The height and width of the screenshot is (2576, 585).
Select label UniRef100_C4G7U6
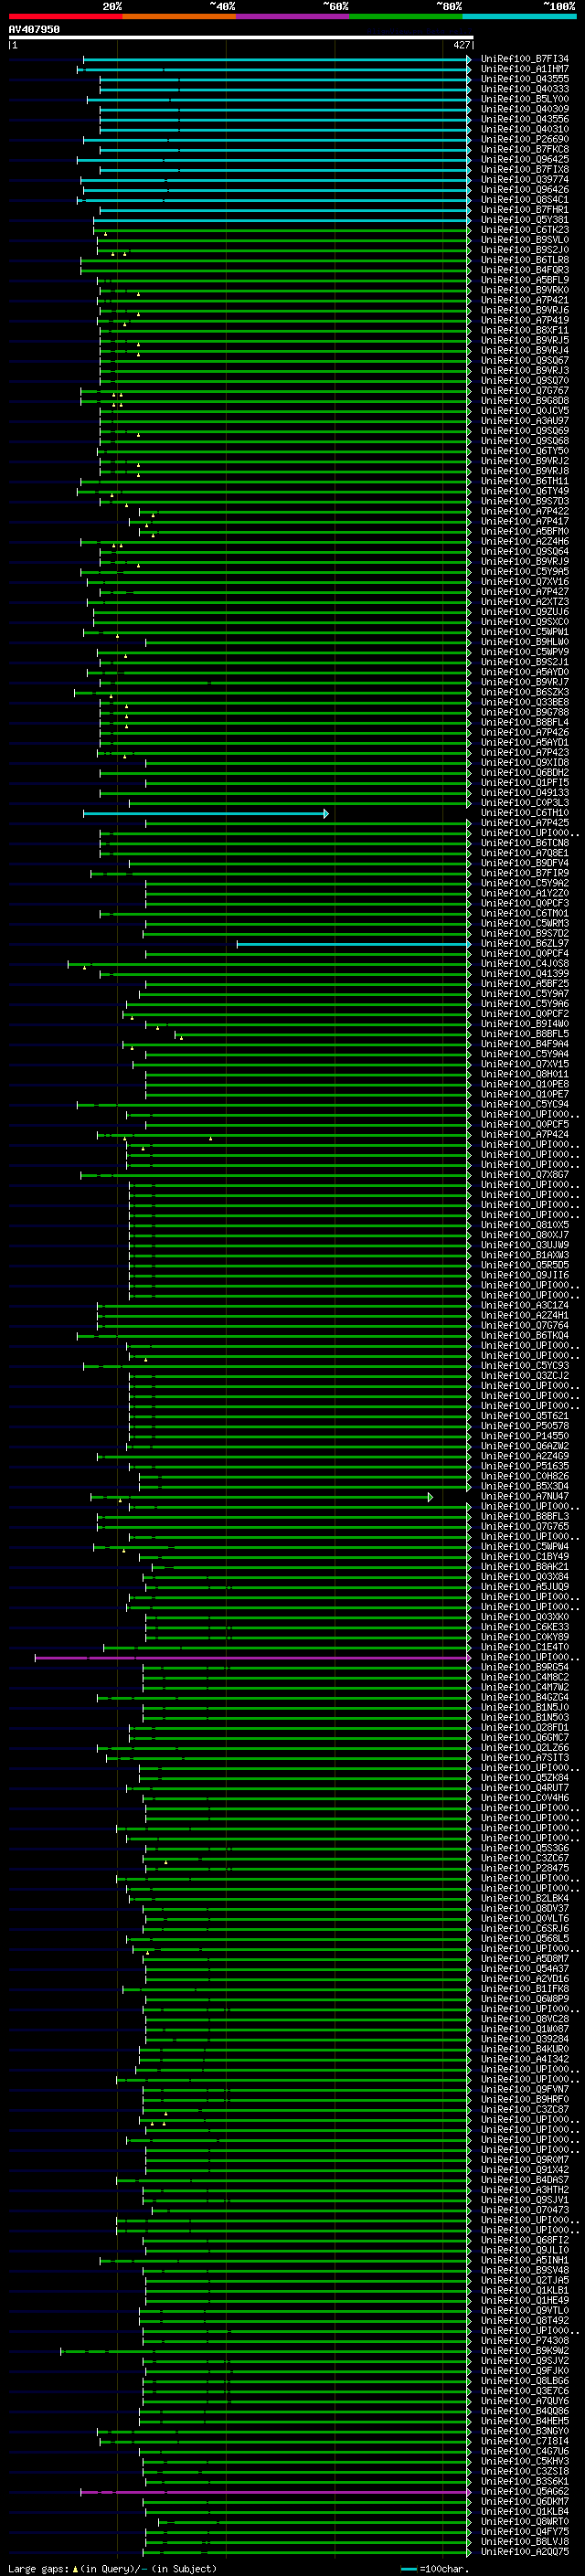click(525, 2451)
